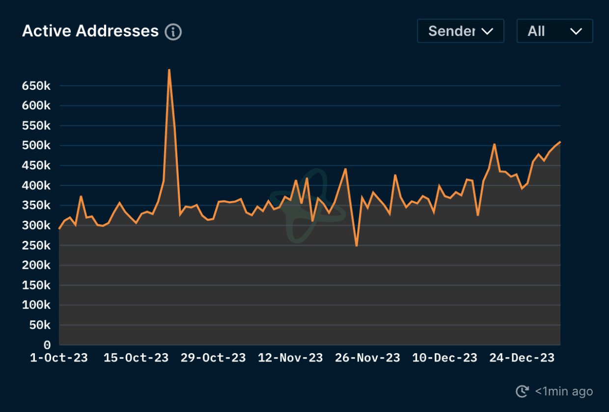609x412 pixels.
Task: Click the 650k y-axis label
Action: (36, 86)
